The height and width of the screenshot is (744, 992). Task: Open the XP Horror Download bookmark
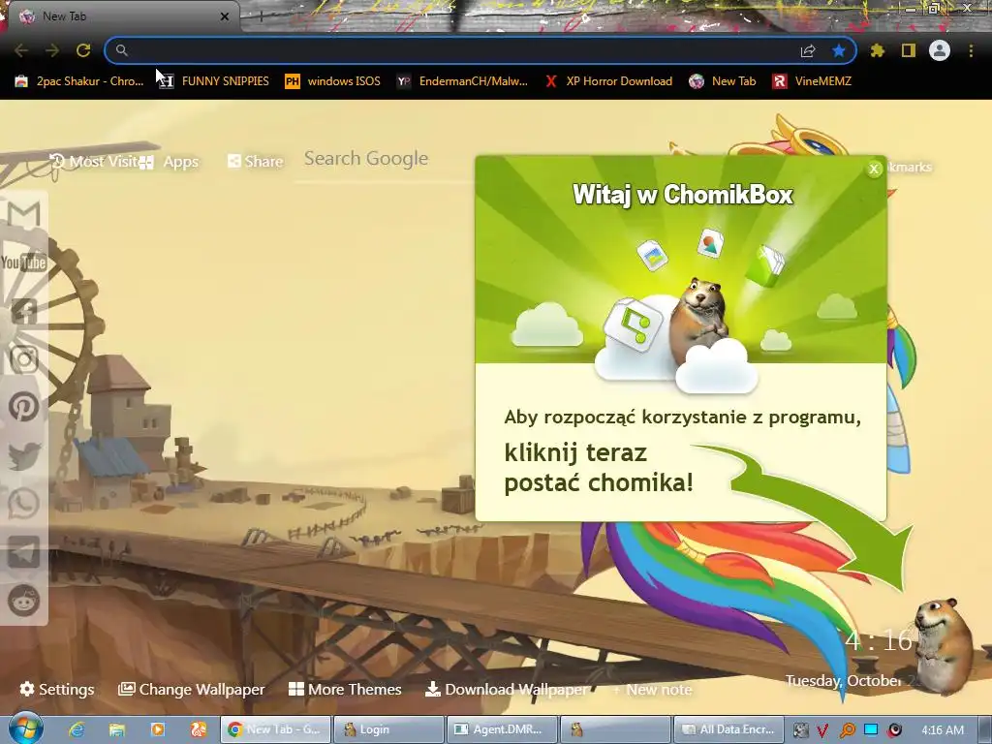[608, 81]
